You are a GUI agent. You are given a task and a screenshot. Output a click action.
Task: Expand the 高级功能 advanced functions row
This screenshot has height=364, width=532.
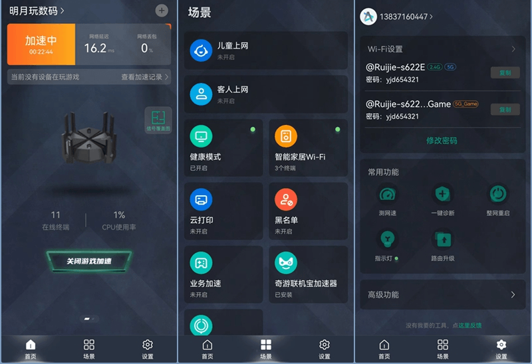click(x=442, y=294)
